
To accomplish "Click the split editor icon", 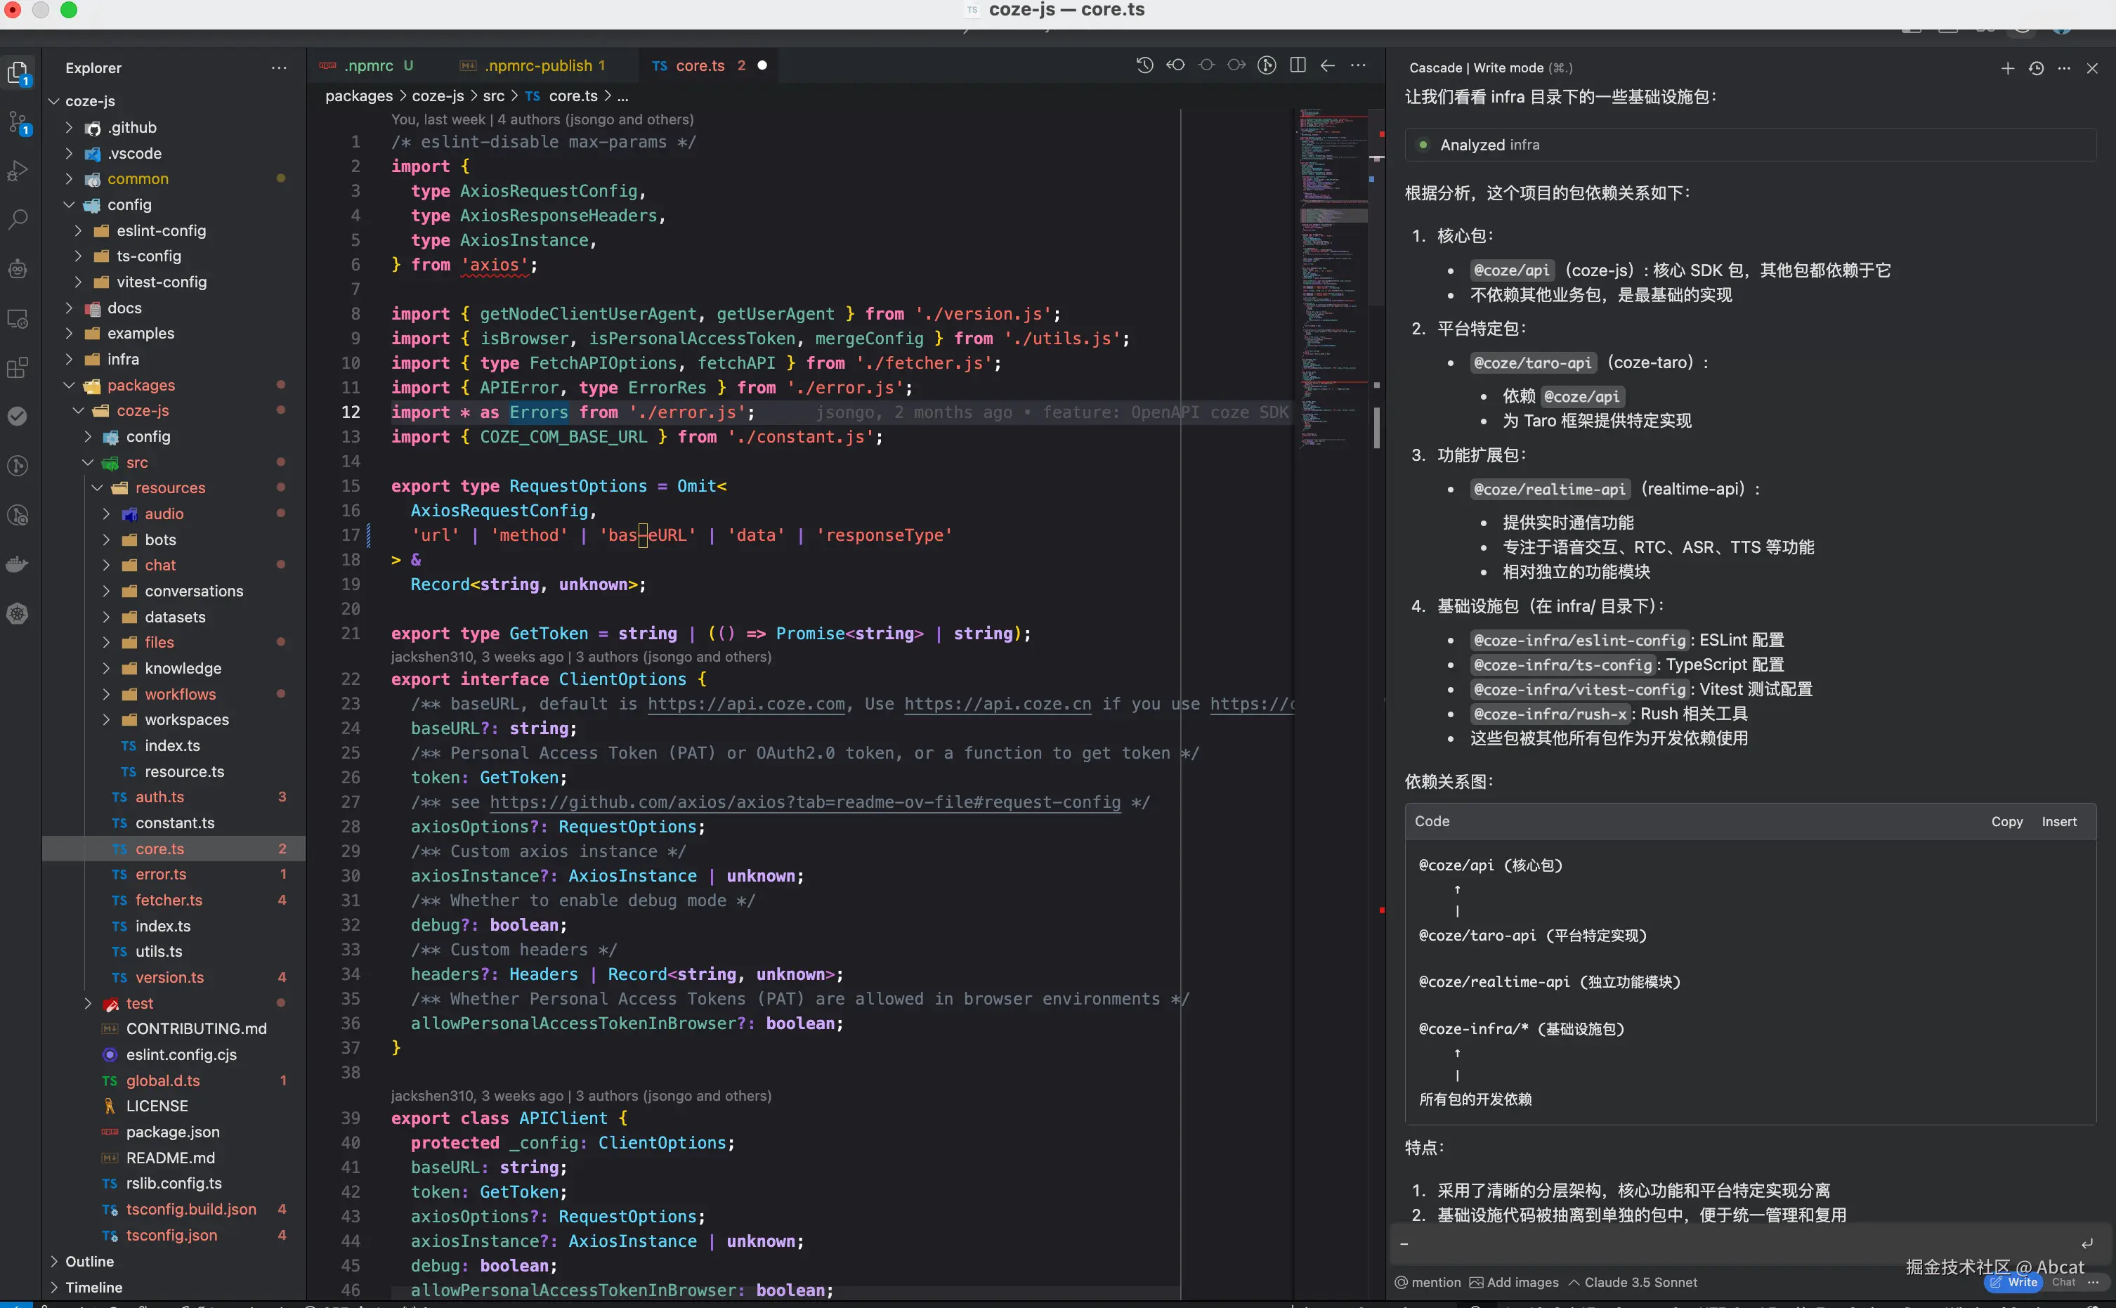I will point(1297,66).
